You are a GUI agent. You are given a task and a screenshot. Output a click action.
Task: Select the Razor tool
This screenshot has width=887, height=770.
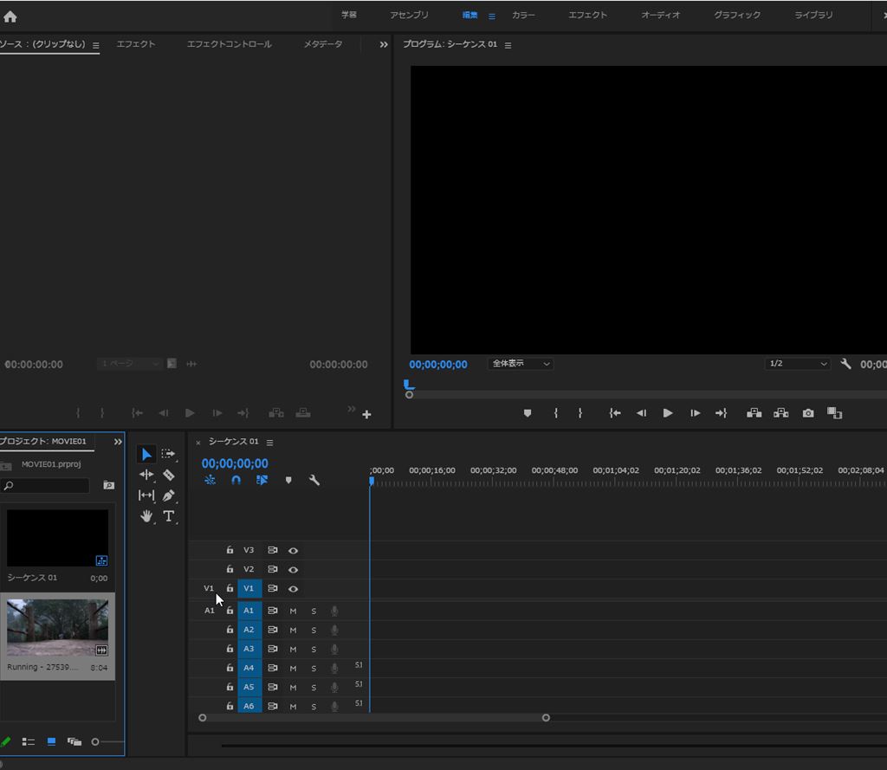(169, 475)
